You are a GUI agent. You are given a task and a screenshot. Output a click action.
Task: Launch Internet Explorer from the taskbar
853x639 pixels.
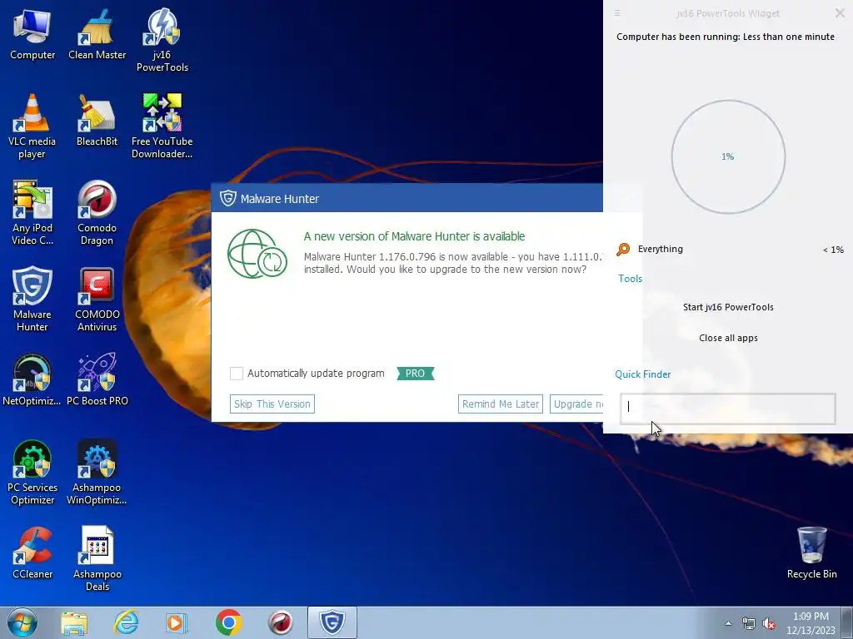point(127,622)
